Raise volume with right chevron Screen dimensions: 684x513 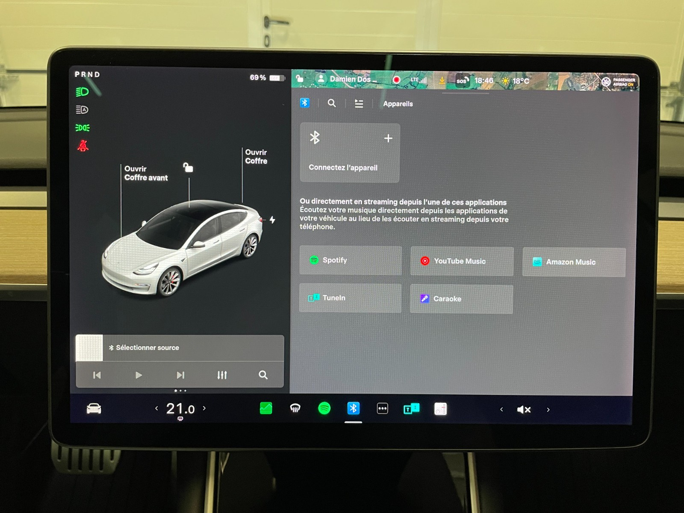[548, 410]
